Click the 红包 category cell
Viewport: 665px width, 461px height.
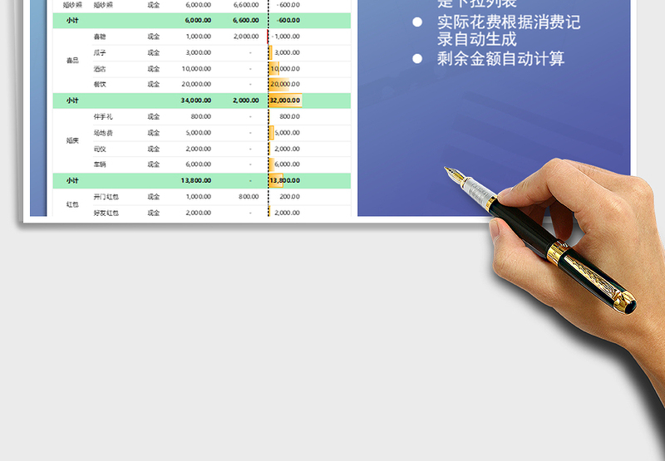[73, 204]
